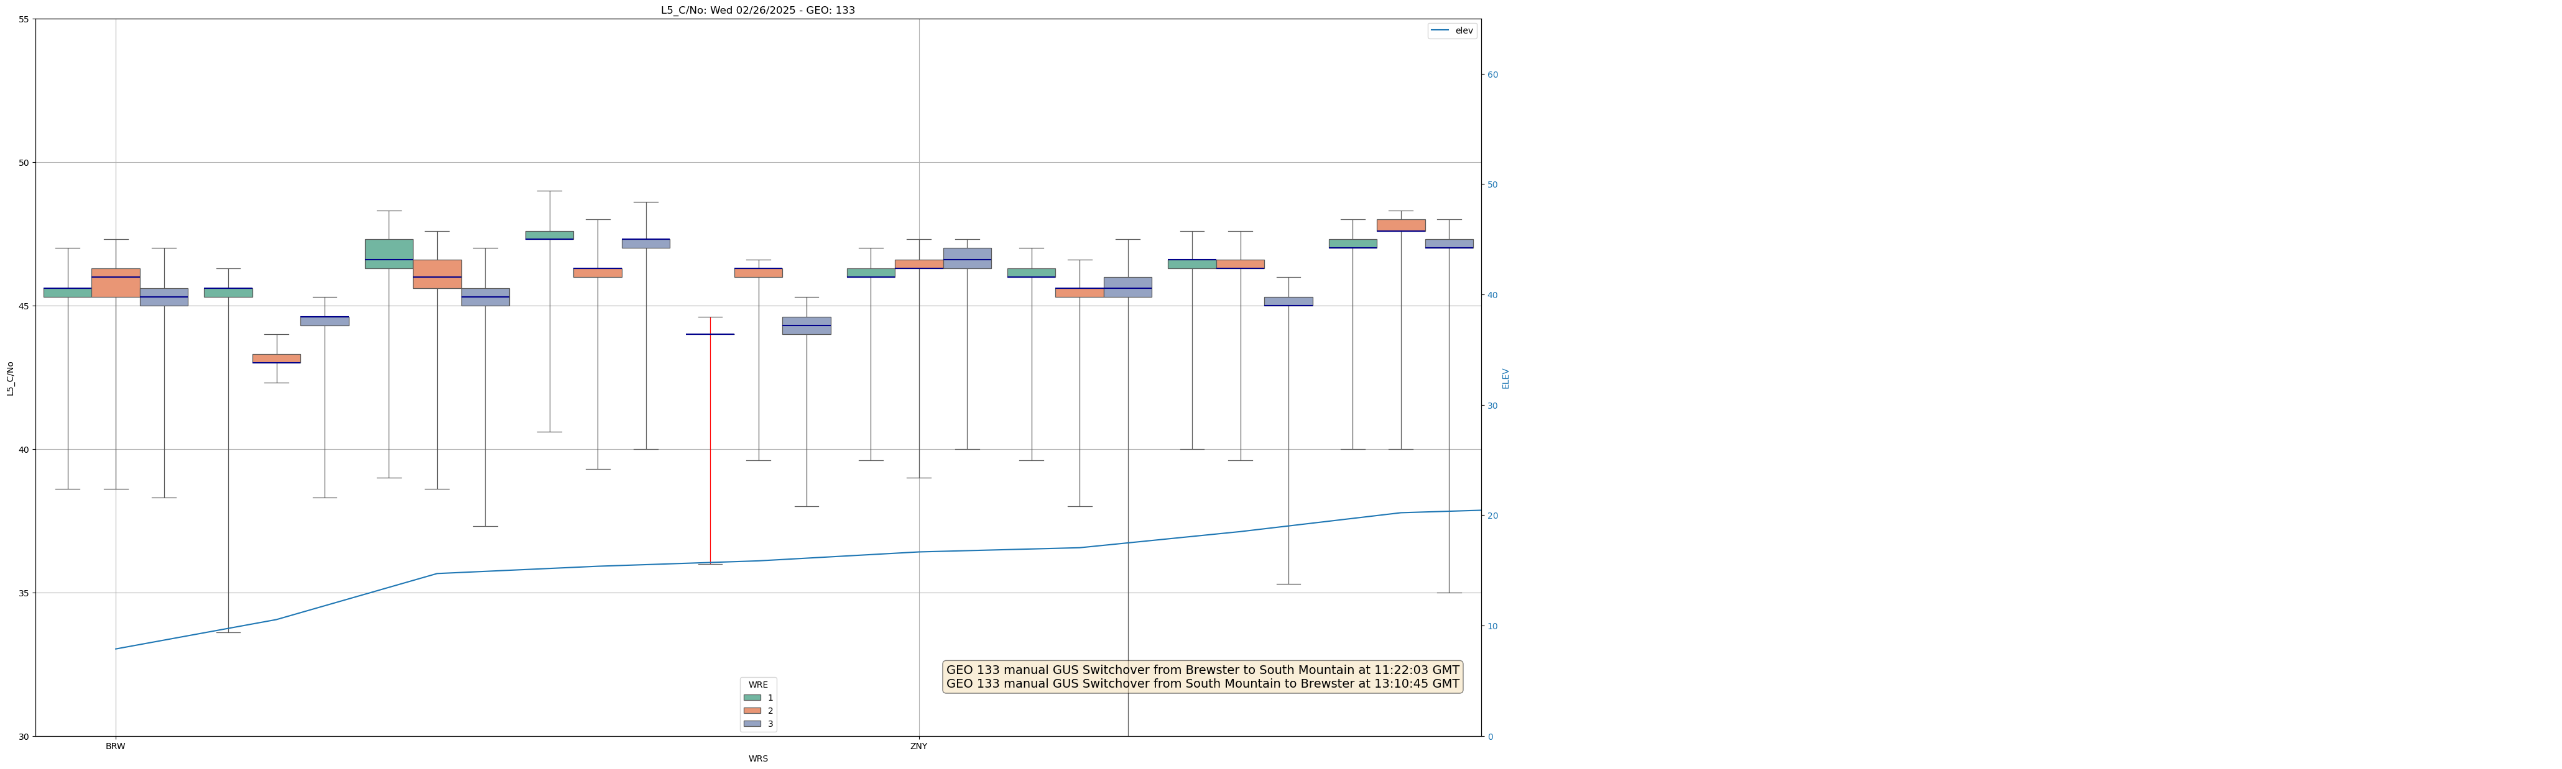Select the BRW x-axis tick label
This screenshot has height=769, width=2562.
(116, 746)
